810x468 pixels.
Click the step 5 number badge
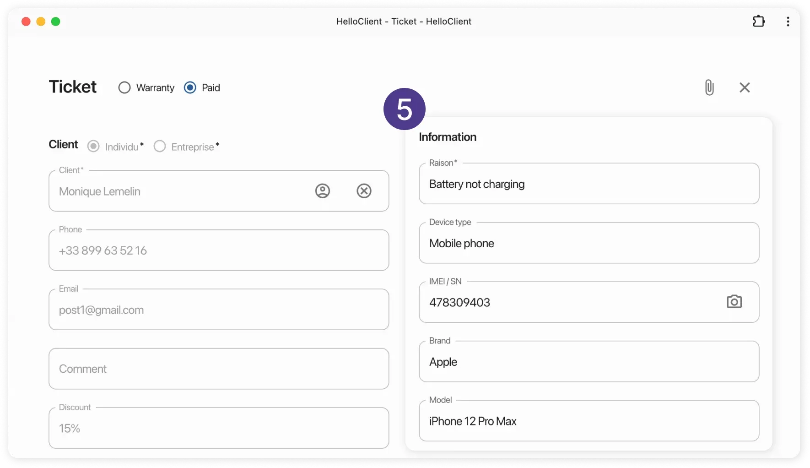pos(404,109)
